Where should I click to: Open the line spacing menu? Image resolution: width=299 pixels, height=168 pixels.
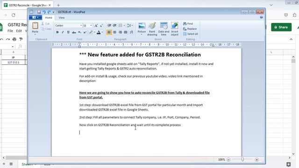coord(130,26)
